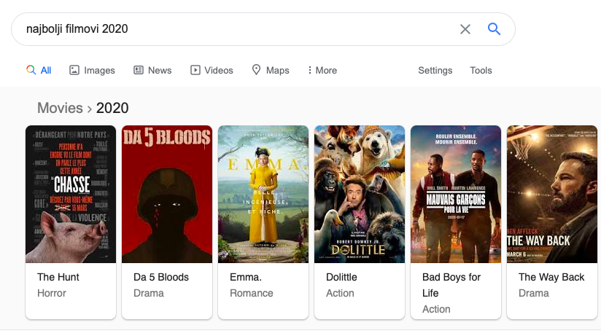Open search Tools
The width and height of the screenshot is (601, 336).
pyautogui.click(x=481, y=71)
